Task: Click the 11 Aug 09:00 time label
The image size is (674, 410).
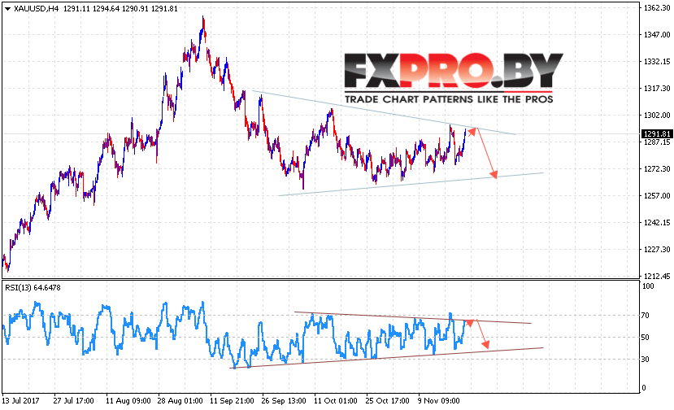Action: coord(128,400)
